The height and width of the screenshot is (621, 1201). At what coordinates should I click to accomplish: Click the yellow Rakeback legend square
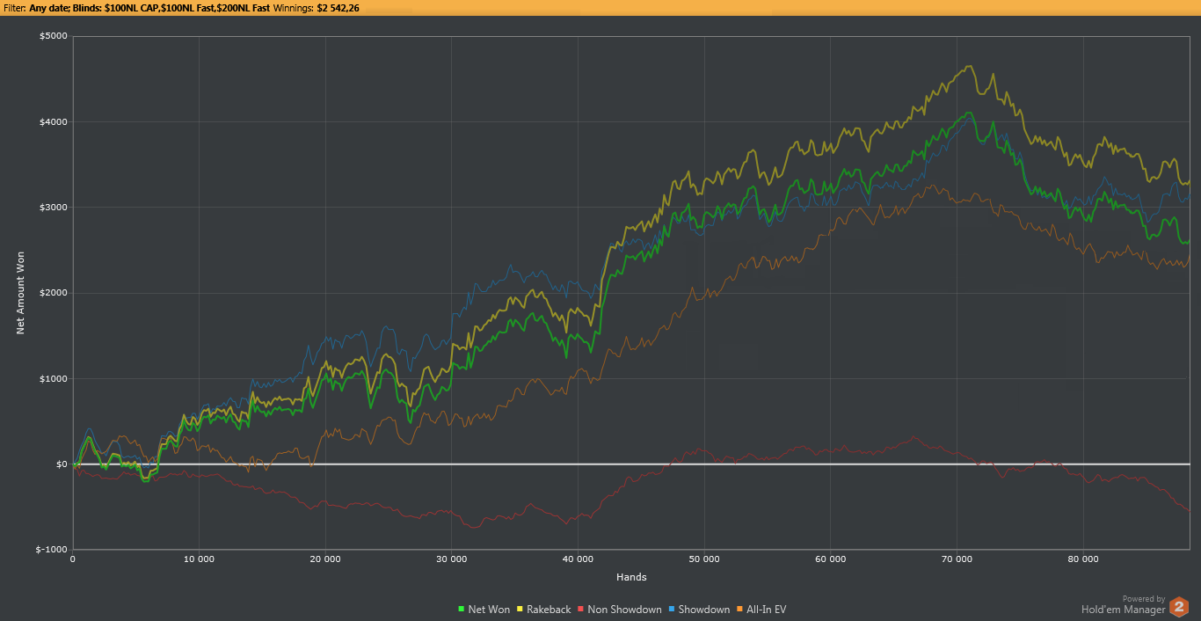(520, 610)
